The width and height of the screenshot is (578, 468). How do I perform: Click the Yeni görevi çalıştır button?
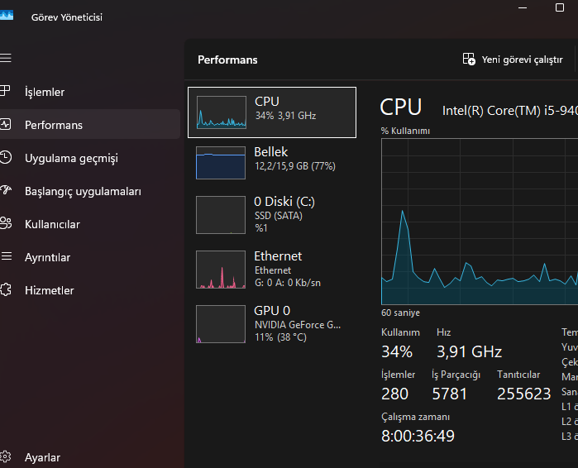point(513,60)
